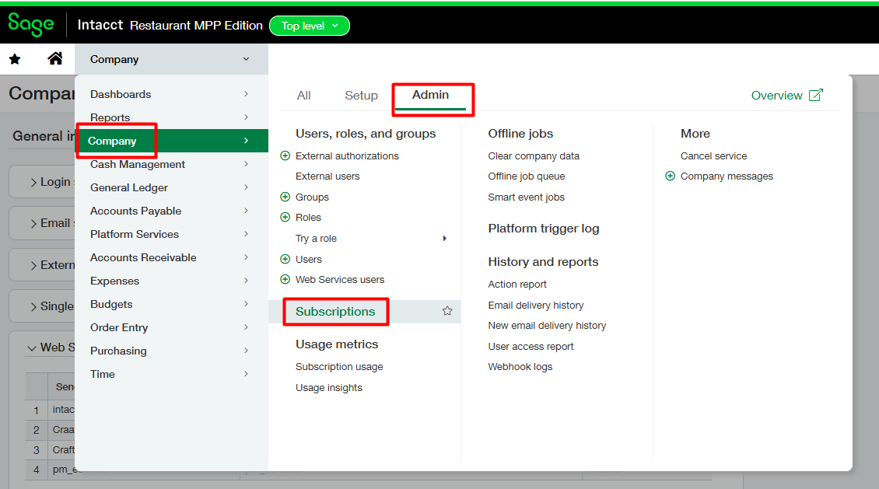Open the Reports menu item

[x=172, y=117]
